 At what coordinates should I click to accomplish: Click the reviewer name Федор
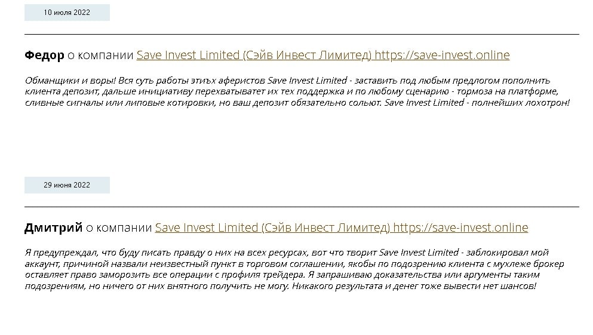[44, 56]
